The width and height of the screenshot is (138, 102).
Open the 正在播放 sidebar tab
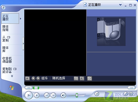click(x=10, y=18)
